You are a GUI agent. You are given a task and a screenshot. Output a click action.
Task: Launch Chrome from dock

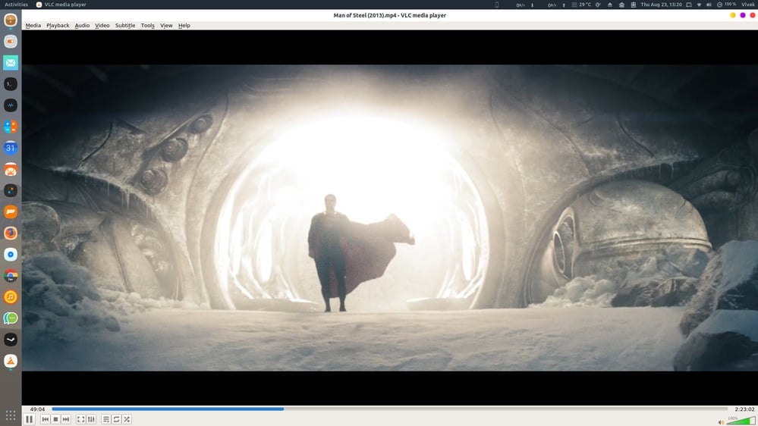pyautogui.click(x=11, y=275)
